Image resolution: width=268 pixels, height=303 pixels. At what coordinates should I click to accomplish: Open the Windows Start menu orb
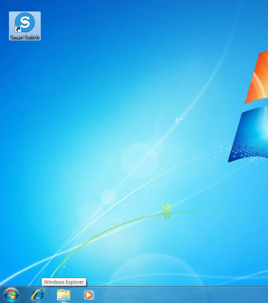click(11, 295)
